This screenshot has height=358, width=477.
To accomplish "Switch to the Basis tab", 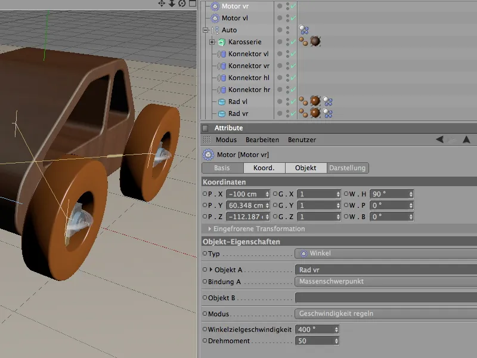I will [222, 168].
